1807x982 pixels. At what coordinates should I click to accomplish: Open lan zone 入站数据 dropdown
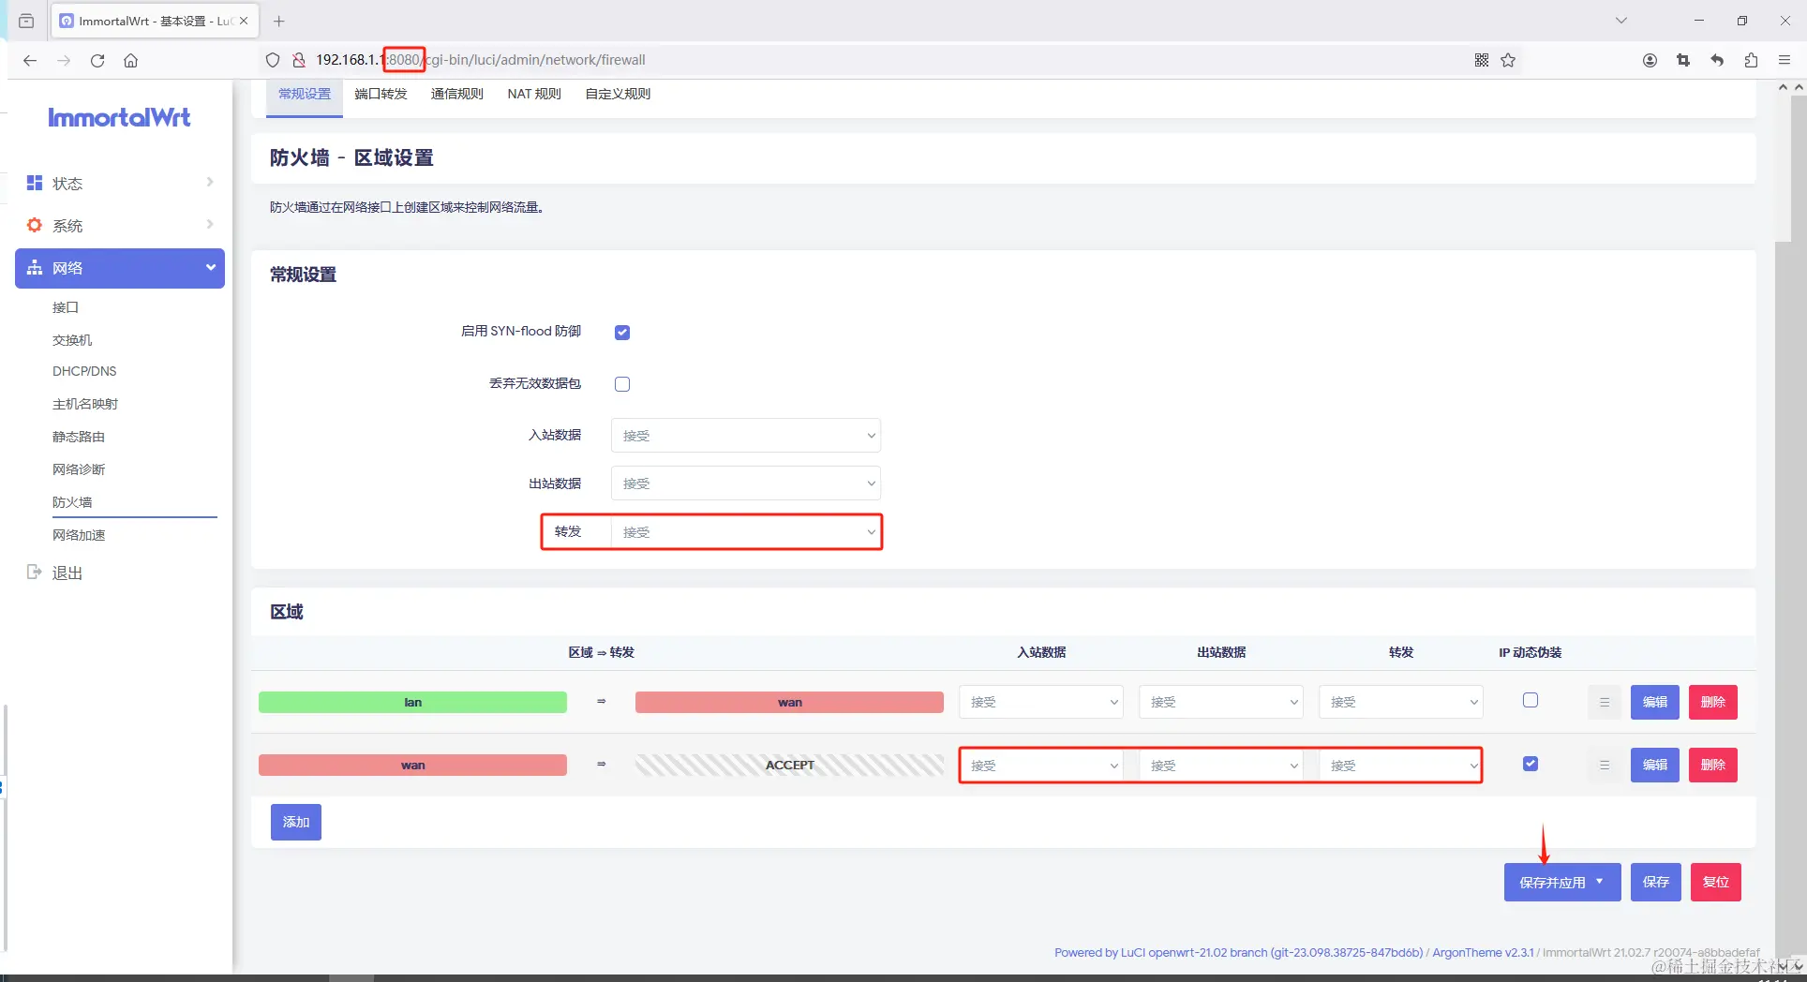point(1041,702)
